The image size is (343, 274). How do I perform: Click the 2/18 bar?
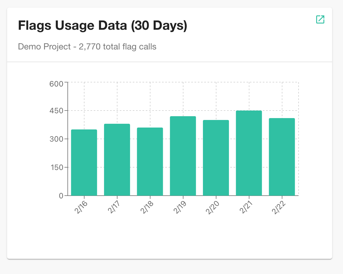click(150, 161)
